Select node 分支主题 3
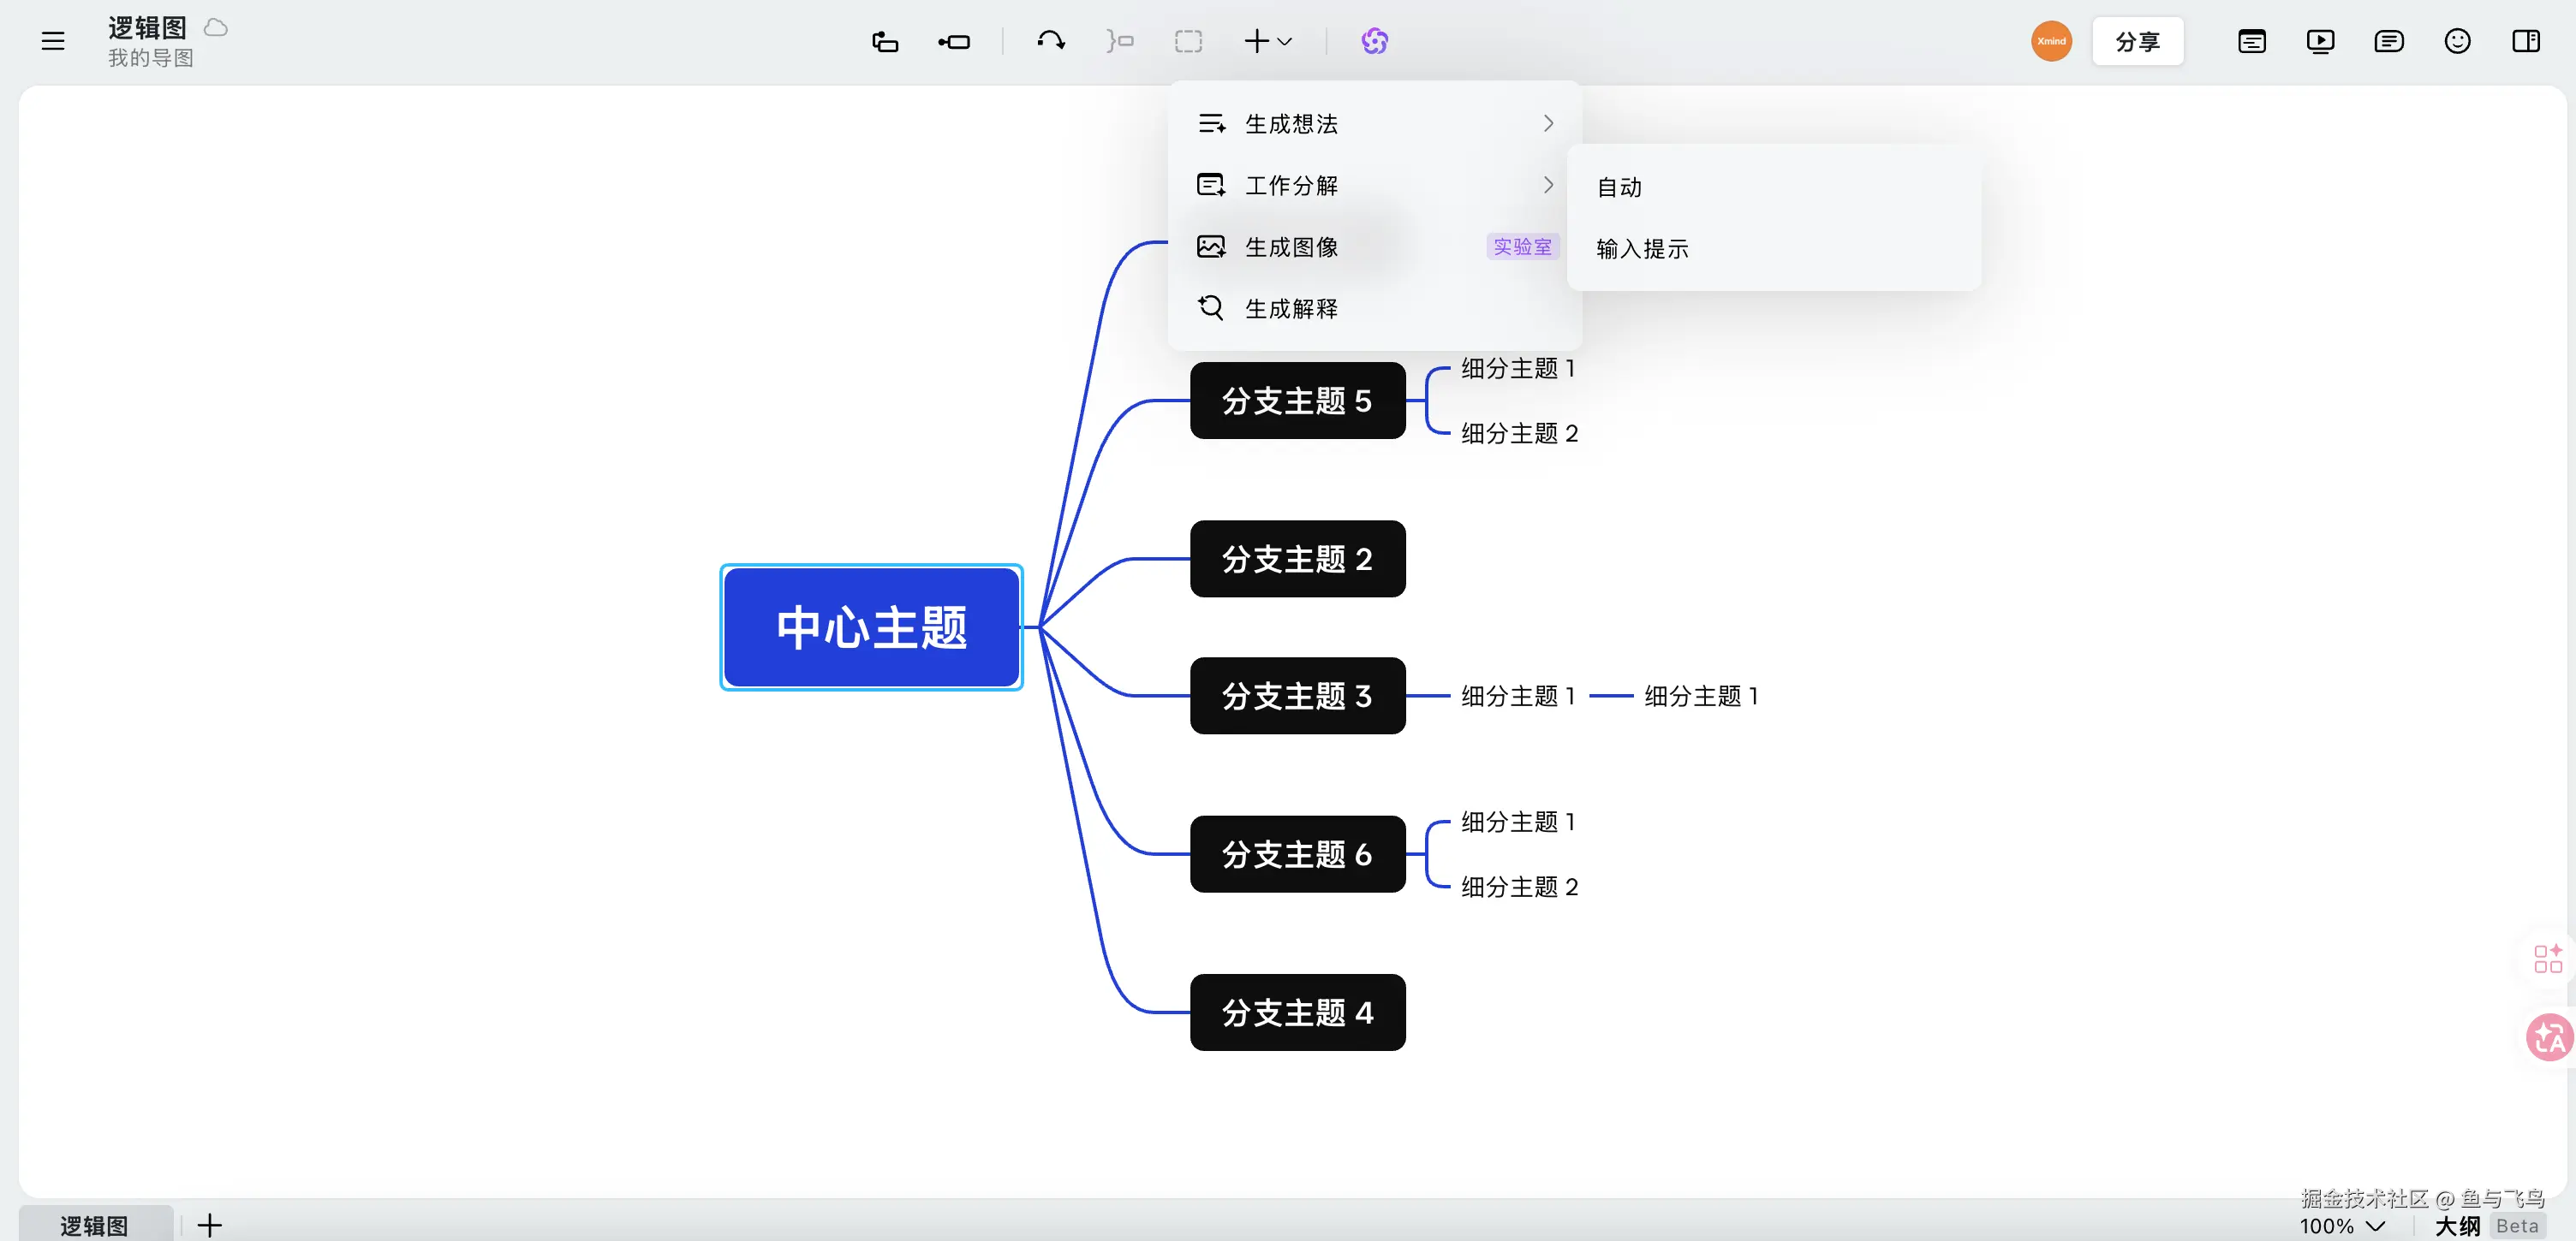This screenshot has height=1241, width=2576. point(1297,696)
